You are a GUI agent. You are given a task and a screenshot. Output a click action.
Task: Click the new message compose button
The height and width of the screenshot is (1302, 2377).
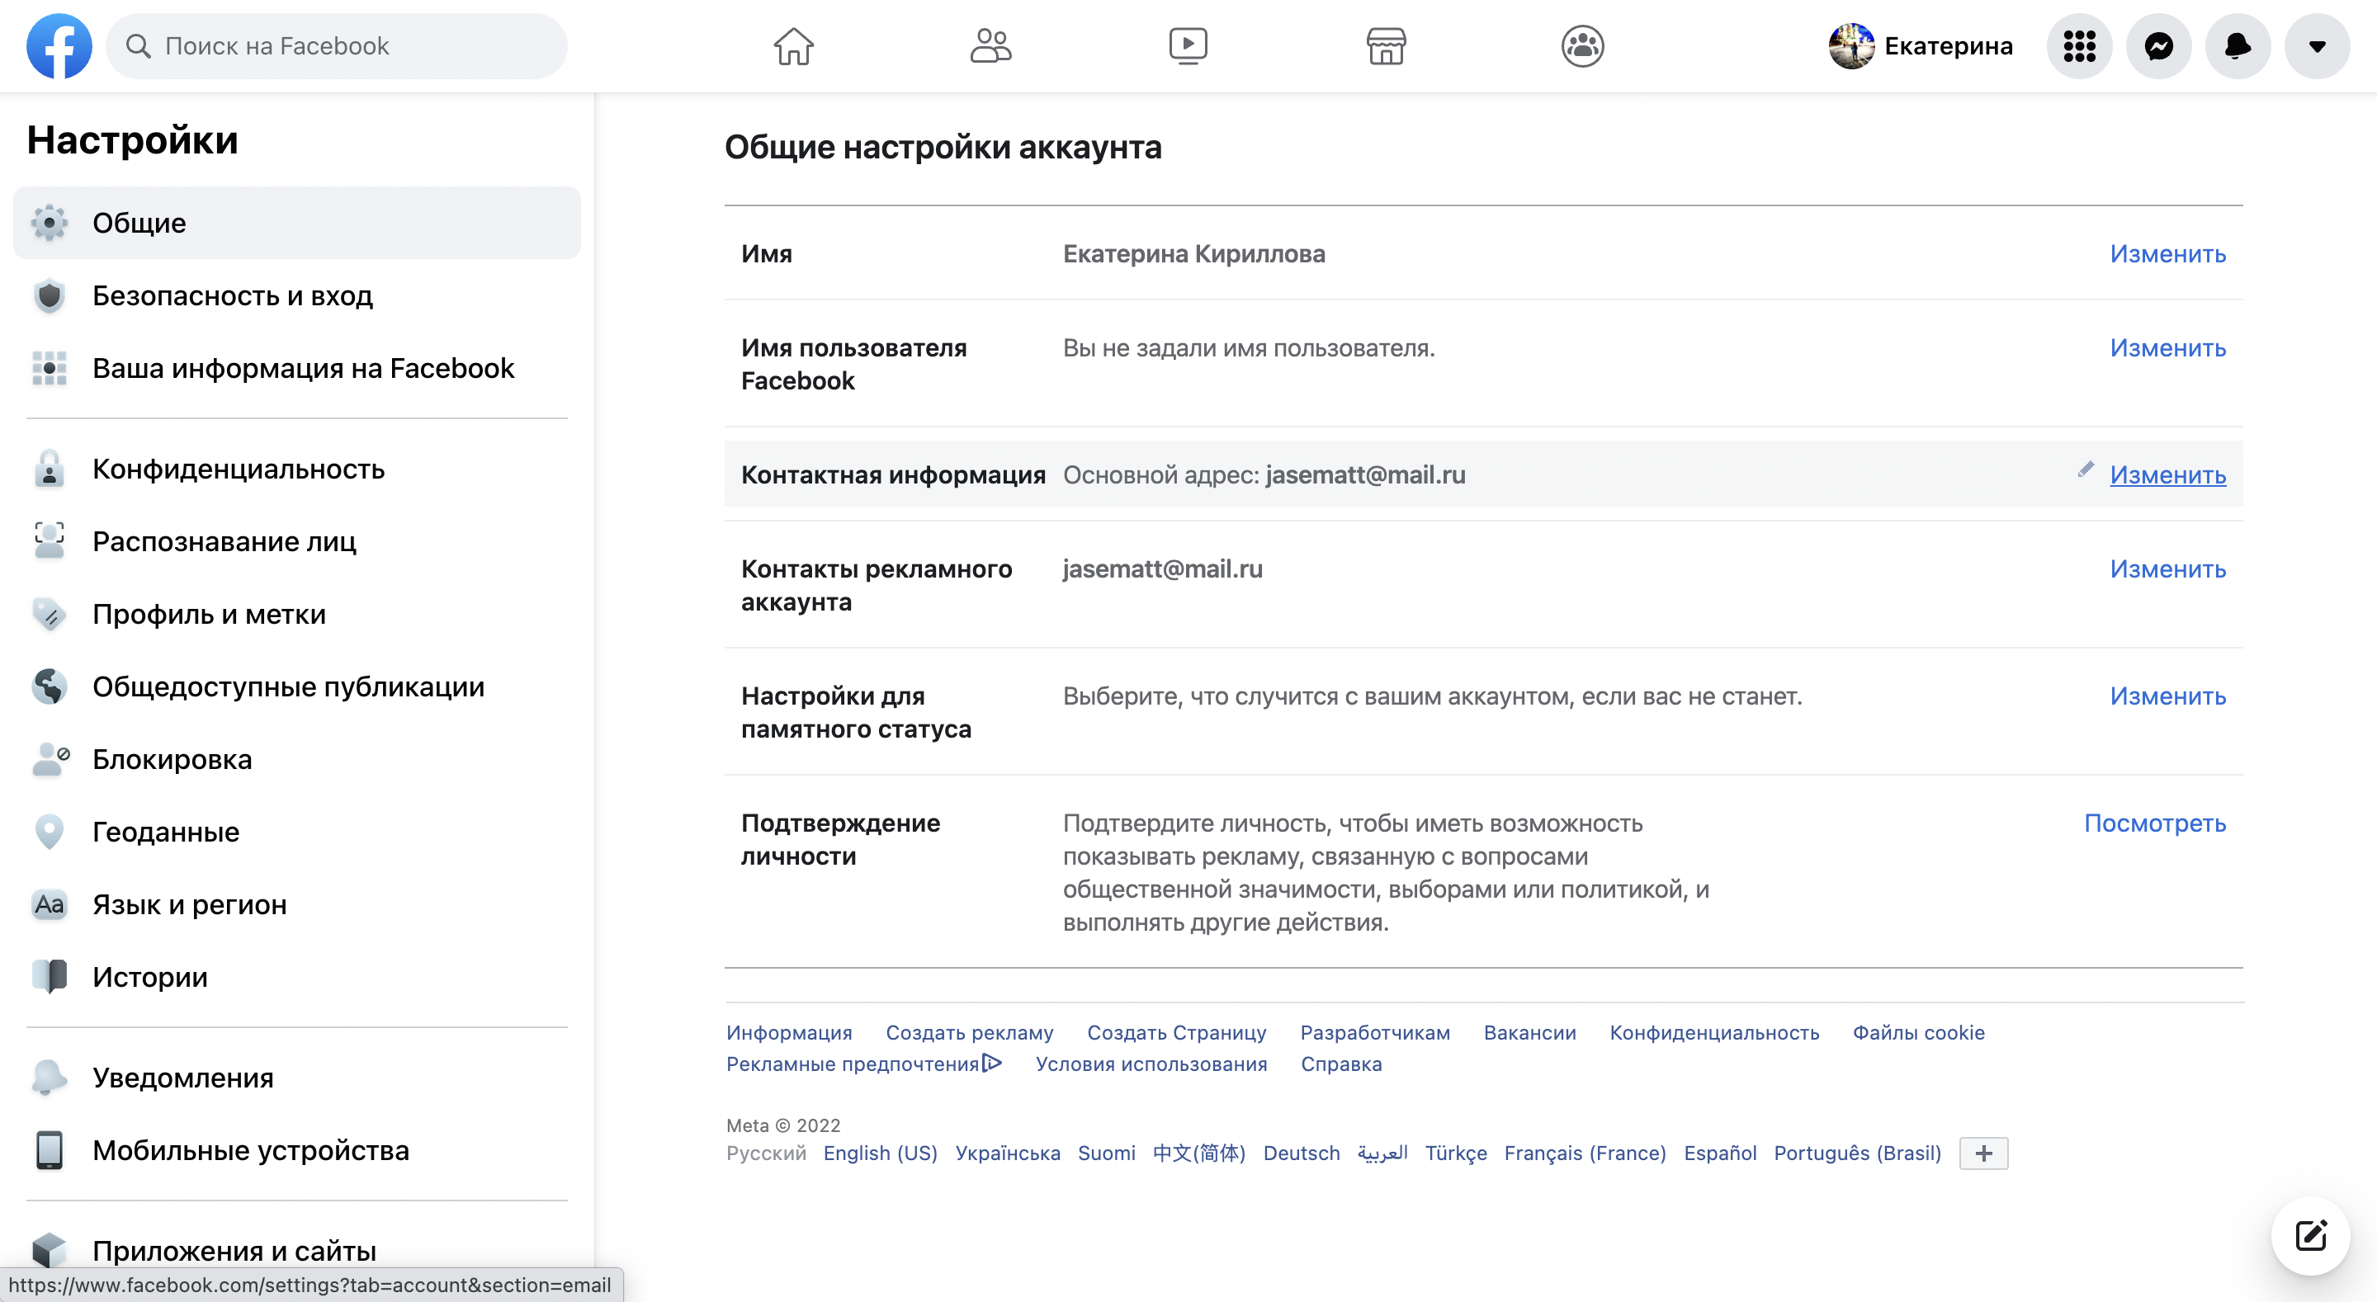2311,1235
